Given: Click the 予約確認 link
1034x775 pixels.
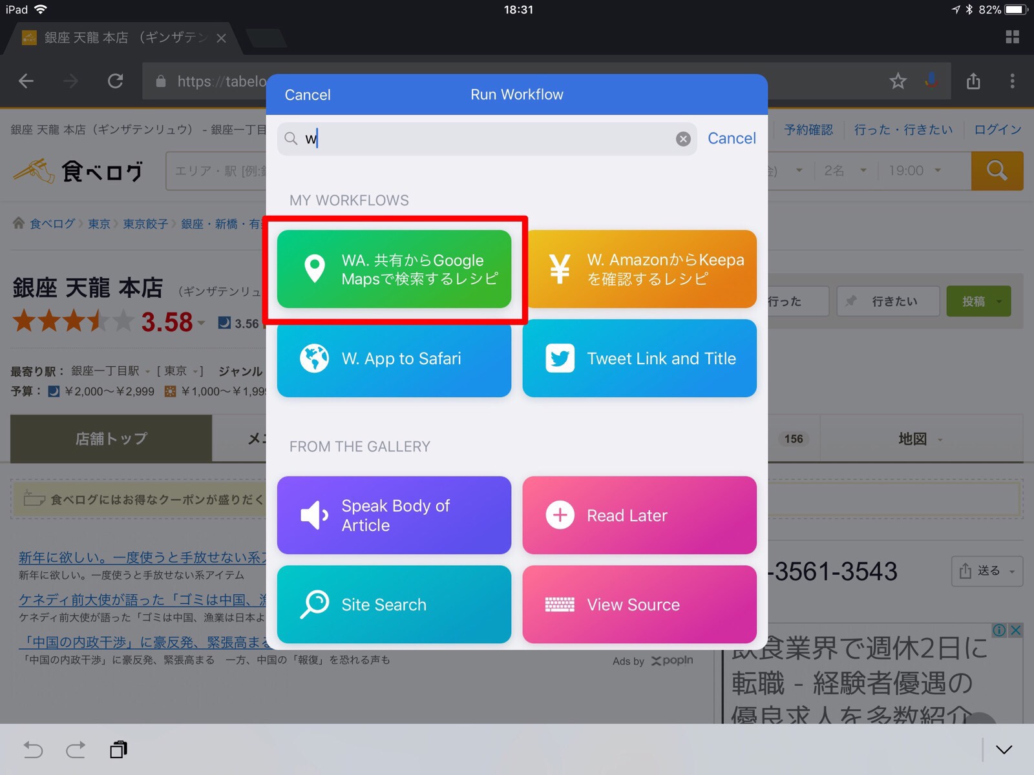Looking at the screenshot, I should pos(808,130).
